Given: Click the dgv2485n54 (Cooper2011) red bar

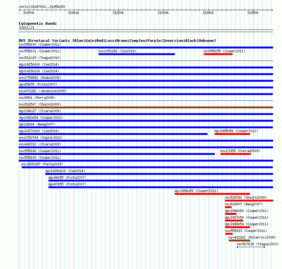Looking at the screenshot, I should (232, 134).
